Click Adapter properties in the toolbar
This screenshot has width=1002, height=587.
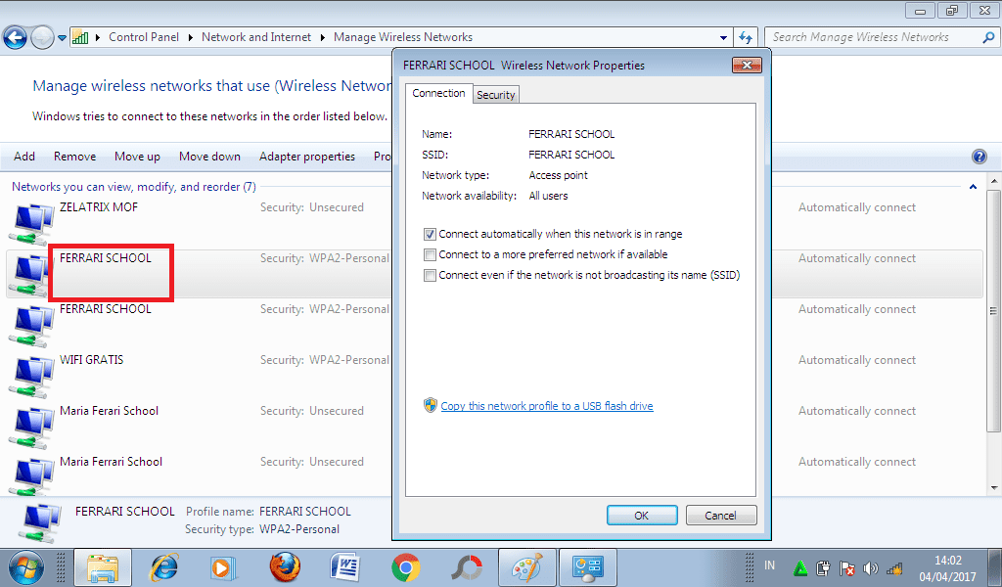pos(306,157)
